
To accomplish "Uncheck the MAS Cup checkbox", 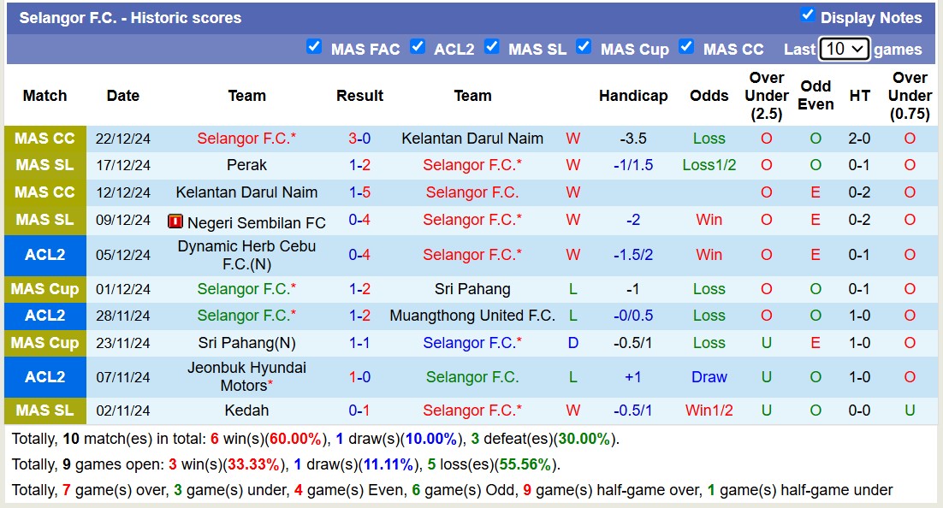I will 584,46.
